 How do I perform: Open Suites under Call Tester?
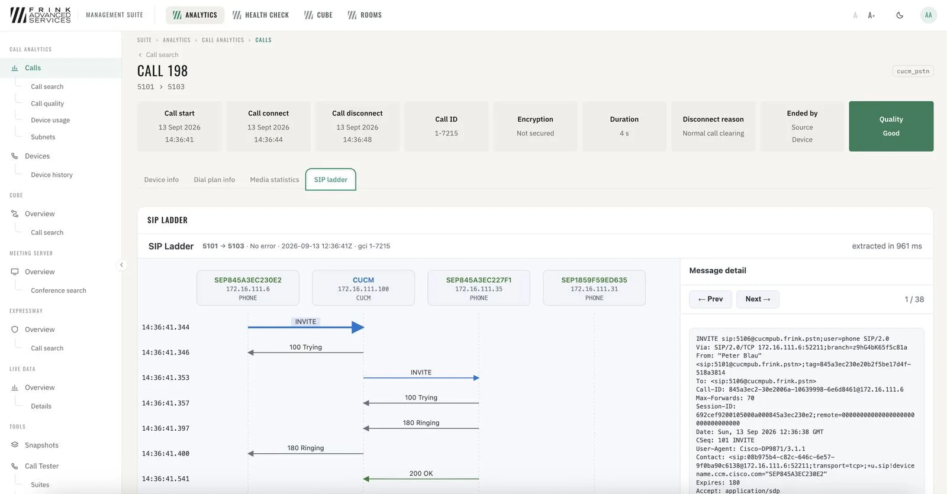click(40, 485)
